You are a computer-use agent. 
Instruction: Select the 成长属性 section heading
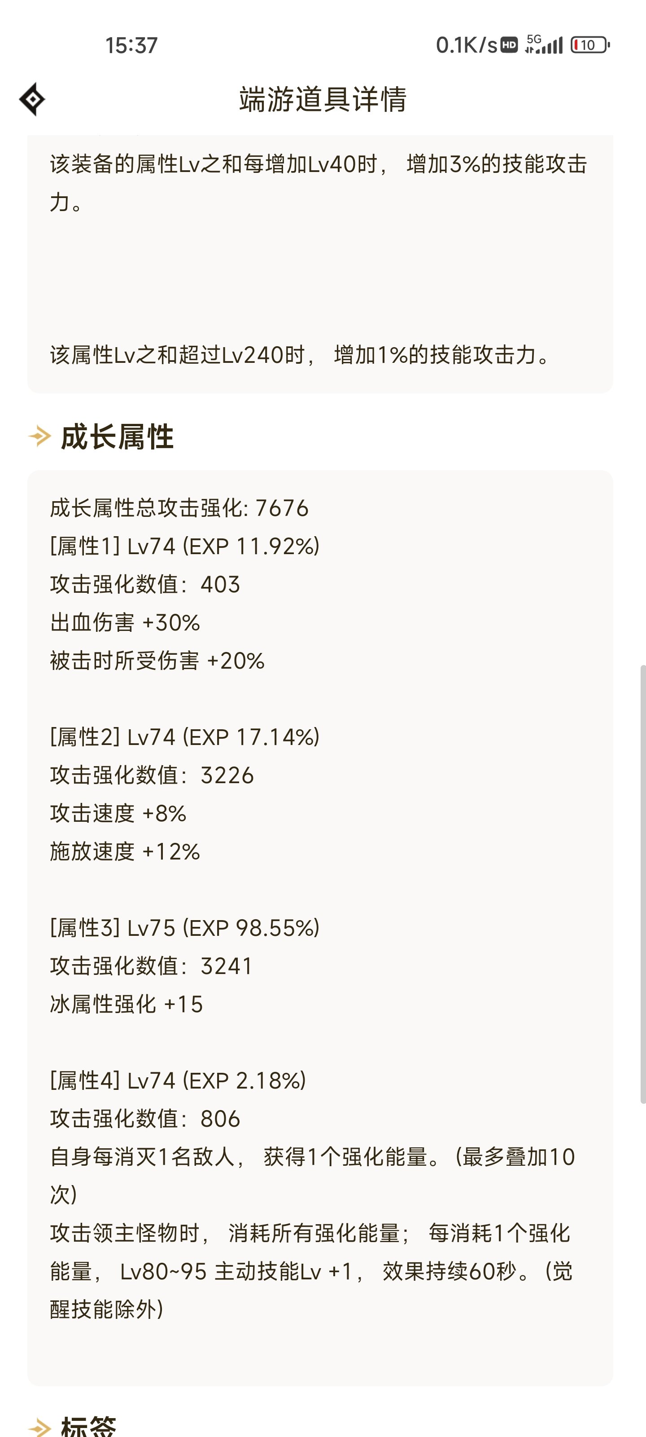pyautogui.click(x=117, y=436)
